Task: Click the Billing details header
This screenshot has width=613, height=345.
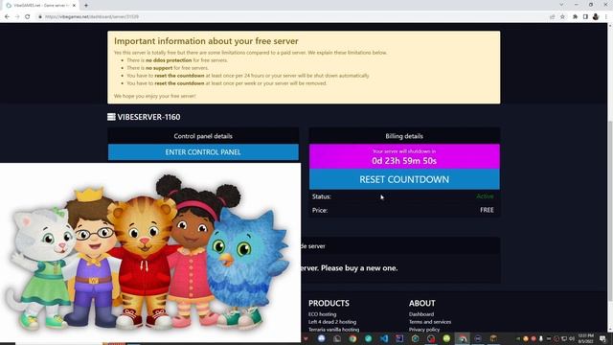Action: [404, 136]
